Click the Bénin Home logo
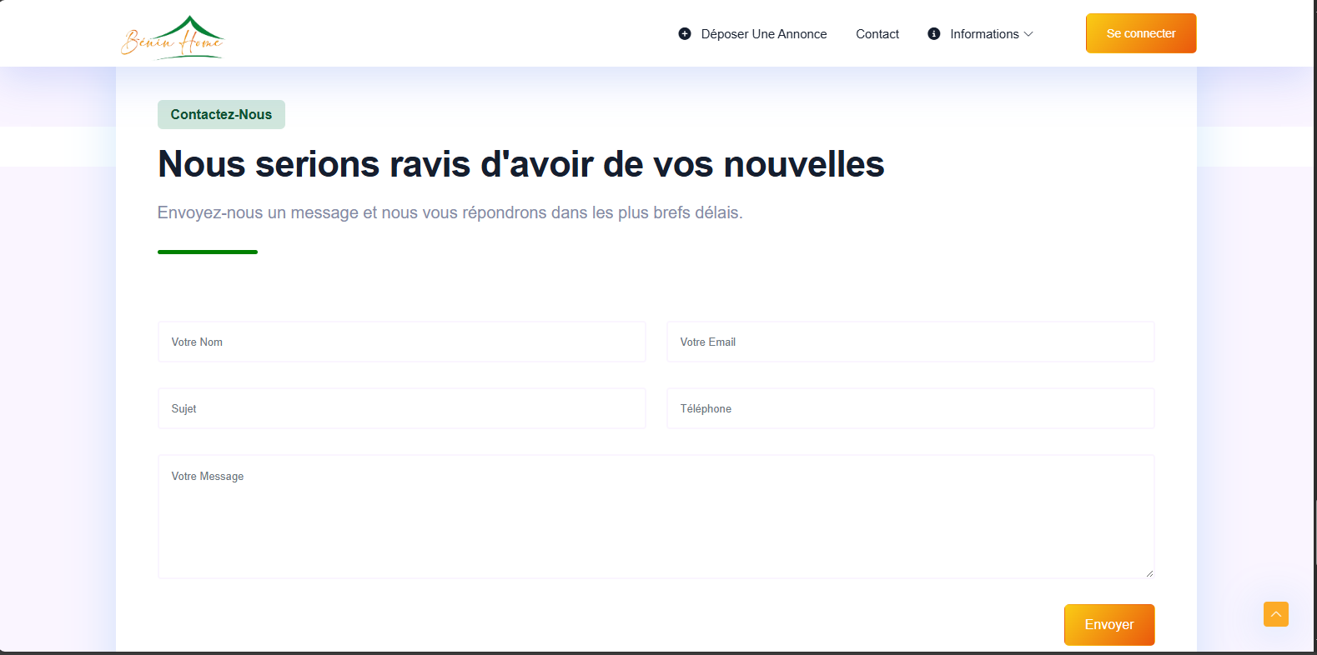The height and width of the screenshot is (655, 1317). point(173,37)
